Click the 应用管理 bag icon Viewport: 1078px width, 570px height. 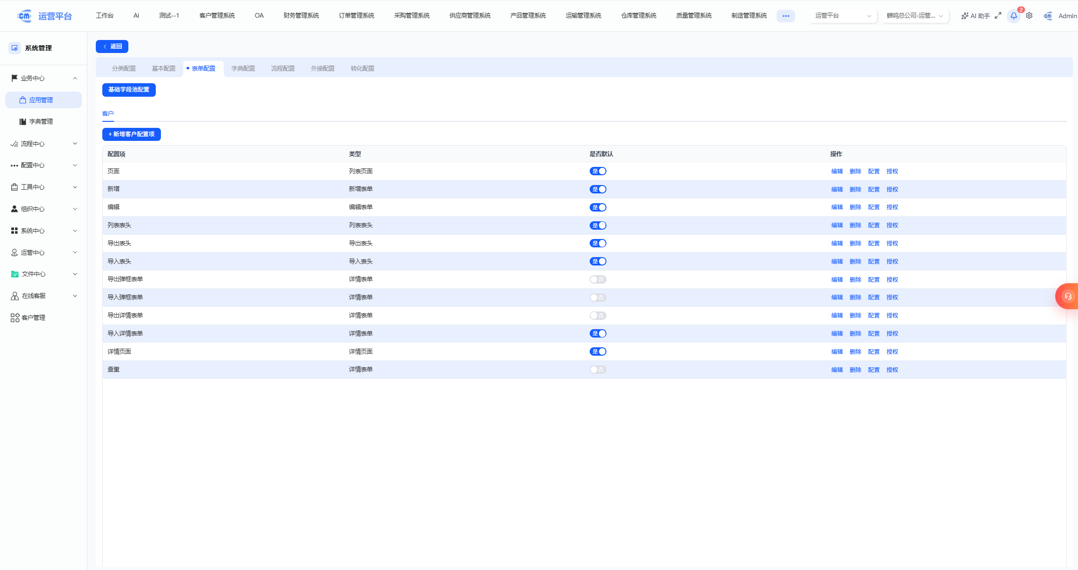tap(22, 100)
